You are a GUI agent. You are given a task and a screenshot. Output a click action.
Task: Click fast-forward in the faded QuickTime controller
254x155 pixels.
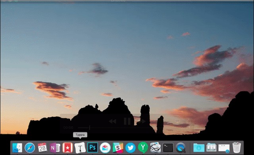point(142,121)
